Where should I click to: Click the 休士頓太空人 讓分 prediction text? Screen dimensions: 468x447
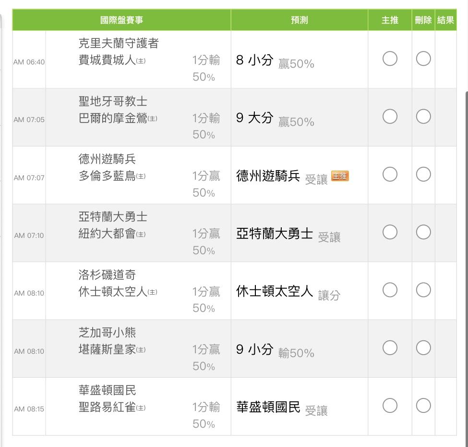pyautogui.click(x=288, y=292)
